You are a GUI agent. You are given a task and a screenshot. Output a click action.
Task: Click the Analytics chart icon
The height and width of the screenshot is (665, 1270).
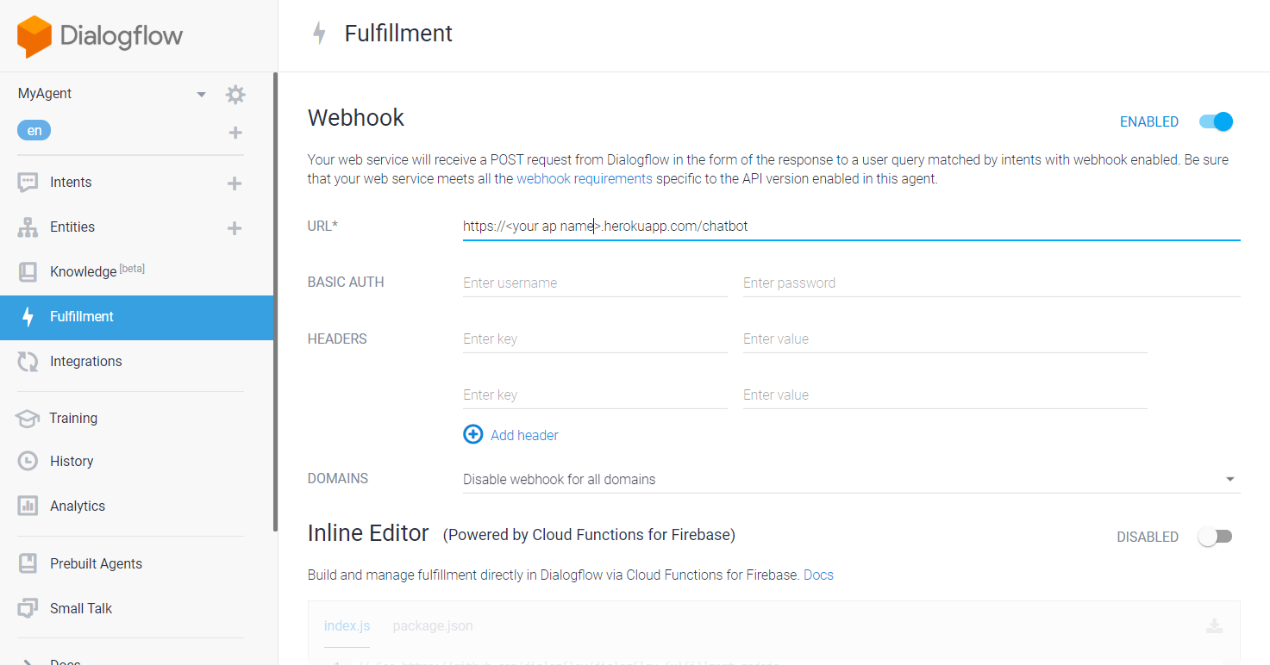click(28, 507)
